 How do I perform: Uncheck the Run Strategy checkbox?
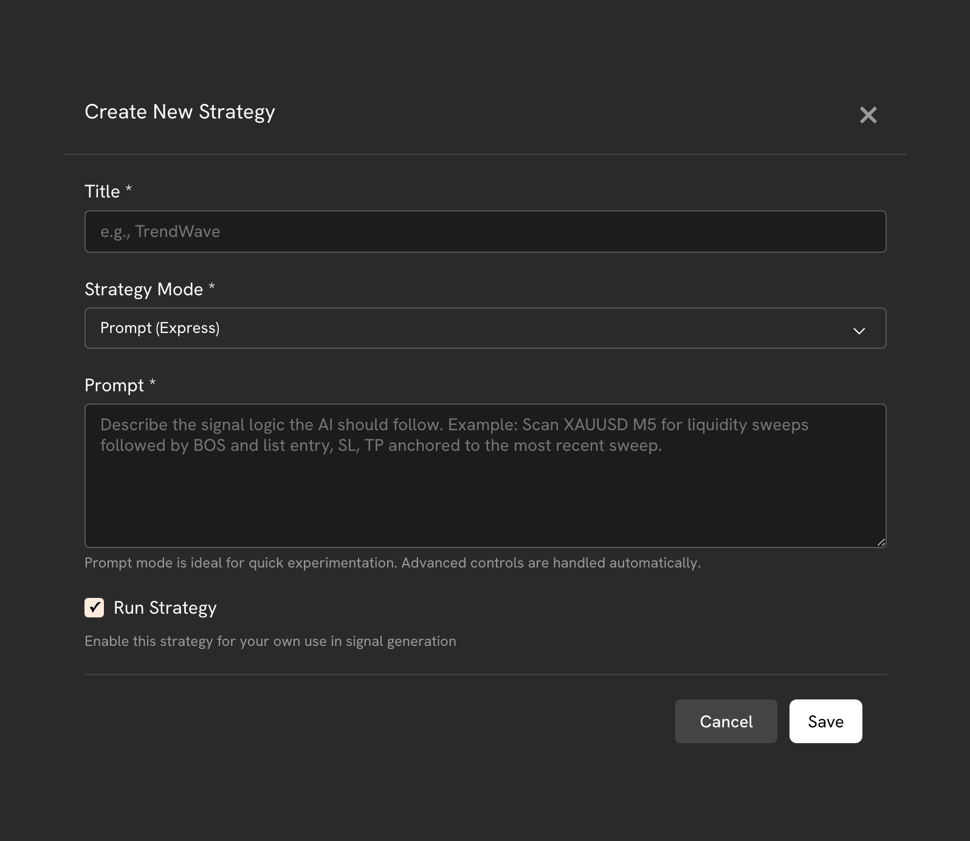coord(94,608)
